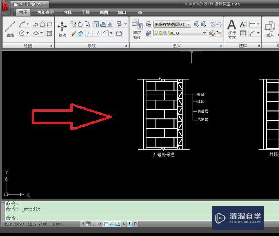Click the New drawing icon in quick access
The image size is (279, 236).
tap(15, 4)
